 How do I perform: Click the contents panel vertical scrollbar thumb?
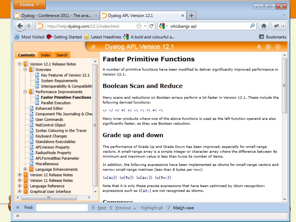click(95, 125)
